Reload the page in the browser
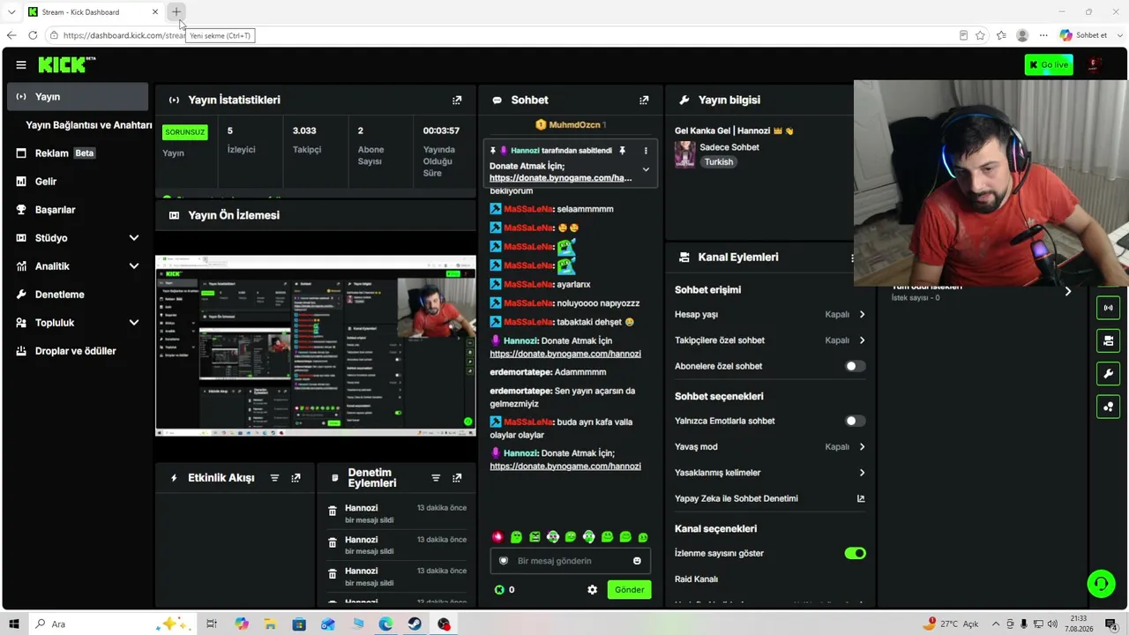Image resolution: width=1129 pixels, height=635 pixels. (x=33, y=35)
